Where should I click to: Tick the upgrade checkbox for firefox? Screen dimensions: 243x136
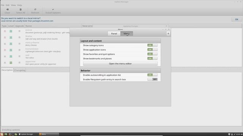coord(19,37)
